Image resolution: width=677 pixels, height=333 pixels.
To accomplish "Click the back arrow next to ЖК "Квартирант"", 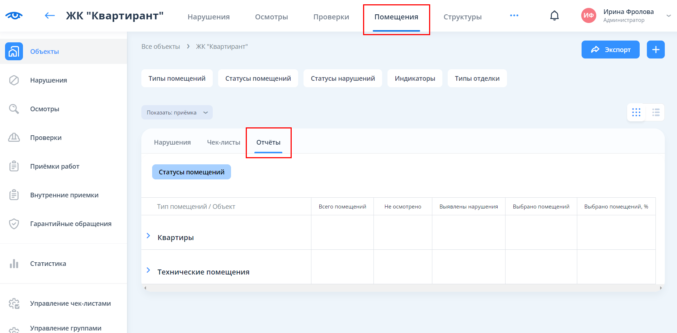I will pos(50,15).
